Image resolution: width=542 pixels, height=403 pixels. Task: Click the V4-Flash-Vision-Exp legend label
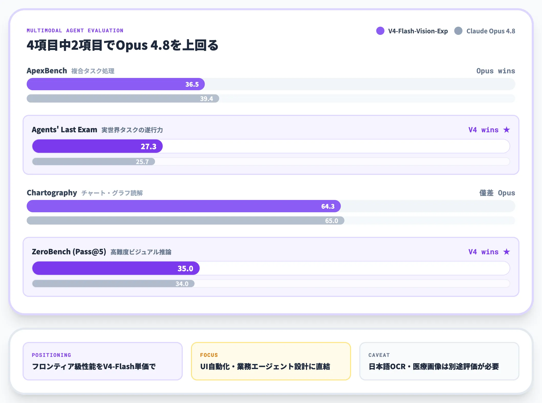click(418, 31)
